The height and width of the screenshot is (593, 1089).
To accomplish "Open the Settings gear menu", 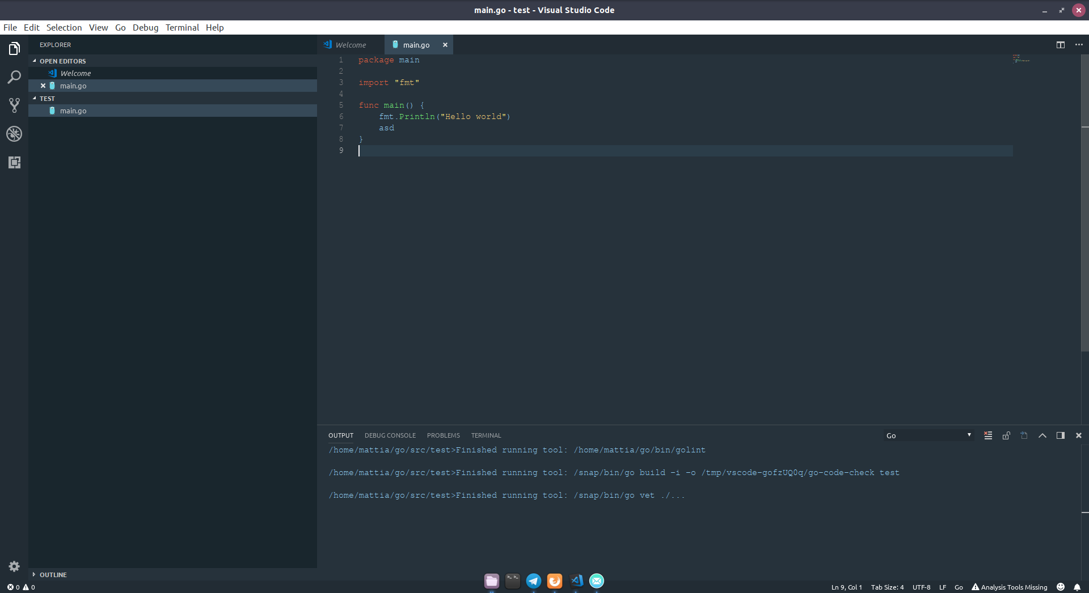I will pyautogui.click(x=14, y=566).
